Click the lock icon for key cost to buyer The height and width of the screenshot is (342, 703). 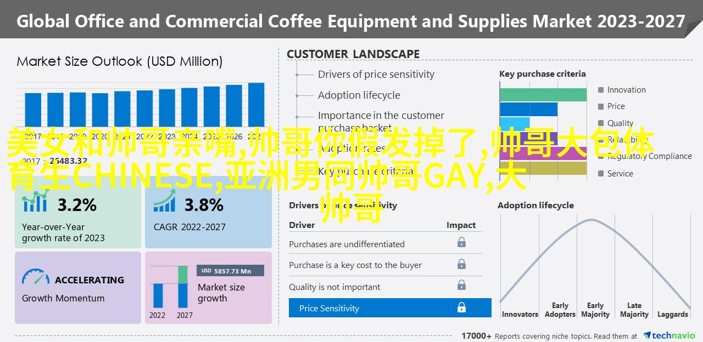tap(461, 264)
